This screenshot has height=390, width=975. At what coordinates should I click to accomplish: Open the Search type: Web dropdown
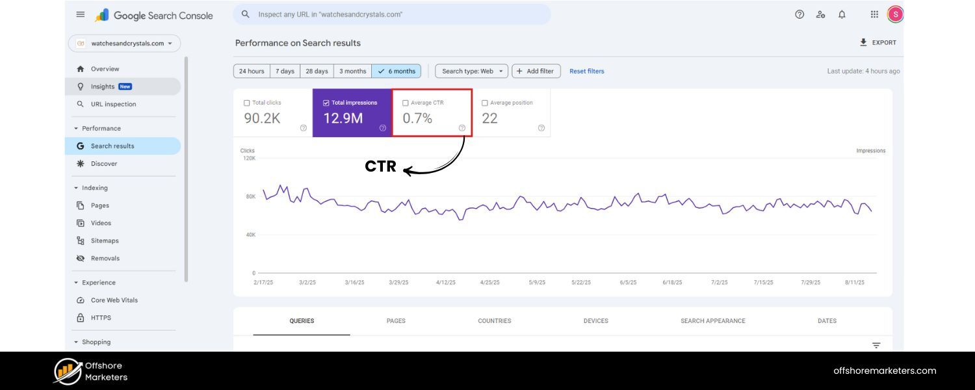(471, 70)
